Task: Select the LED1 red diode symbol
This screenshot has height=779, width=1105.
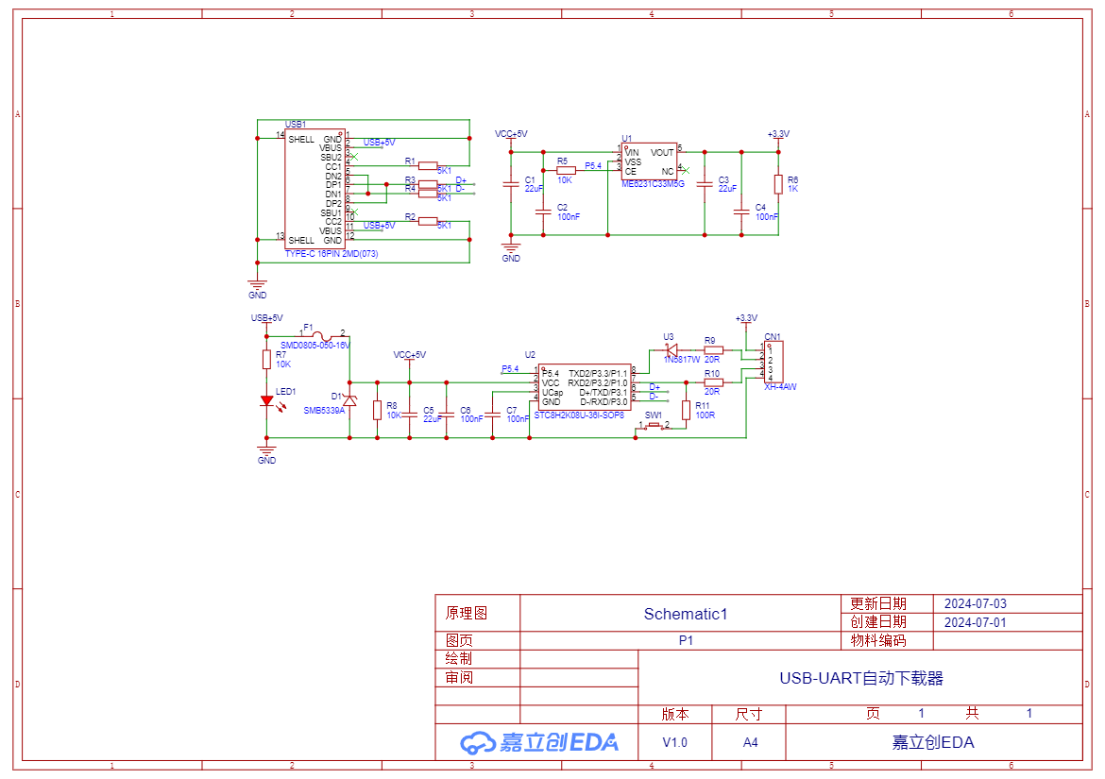Action: [x=267, y=401]
